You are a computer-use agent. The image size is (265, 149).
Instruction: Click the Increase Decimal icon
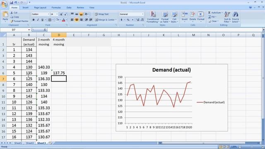tap(137, 20)
